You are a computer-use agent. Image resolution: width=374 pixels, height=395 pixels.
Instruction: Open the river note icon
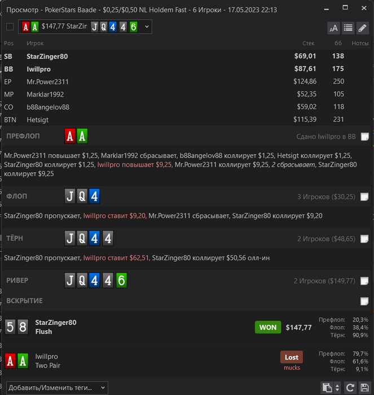tap(364, 280)
